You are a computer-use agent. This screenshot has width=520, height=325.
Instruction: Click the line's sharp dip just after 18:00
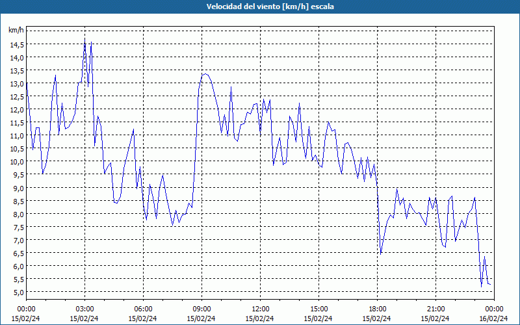[x=381, y=254]
